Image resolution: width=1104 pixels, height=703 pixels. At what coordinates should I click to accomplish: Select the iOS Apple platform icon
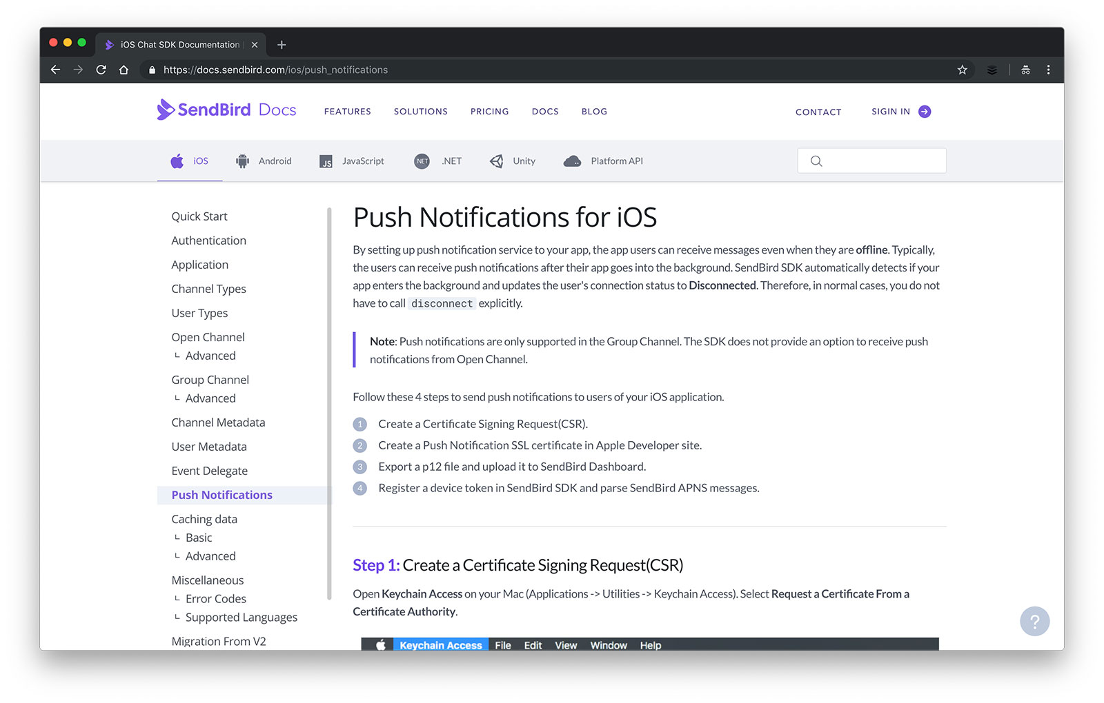tap(177, 161)
